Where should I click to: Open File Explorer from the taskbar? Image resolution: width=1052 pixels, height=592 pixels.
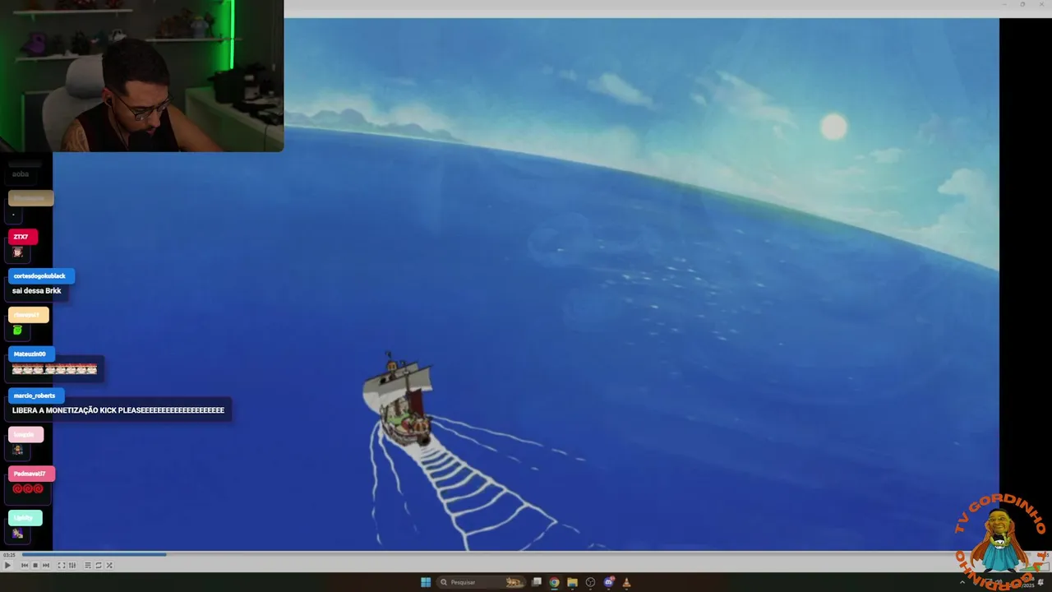click(572, 582)
